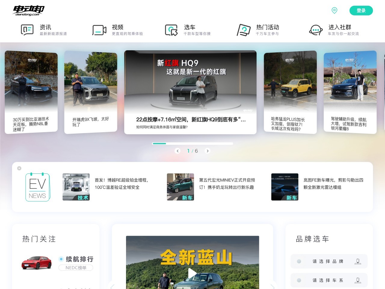
Task: Select the 续航排行 radio dot
Action: (61, 259)
